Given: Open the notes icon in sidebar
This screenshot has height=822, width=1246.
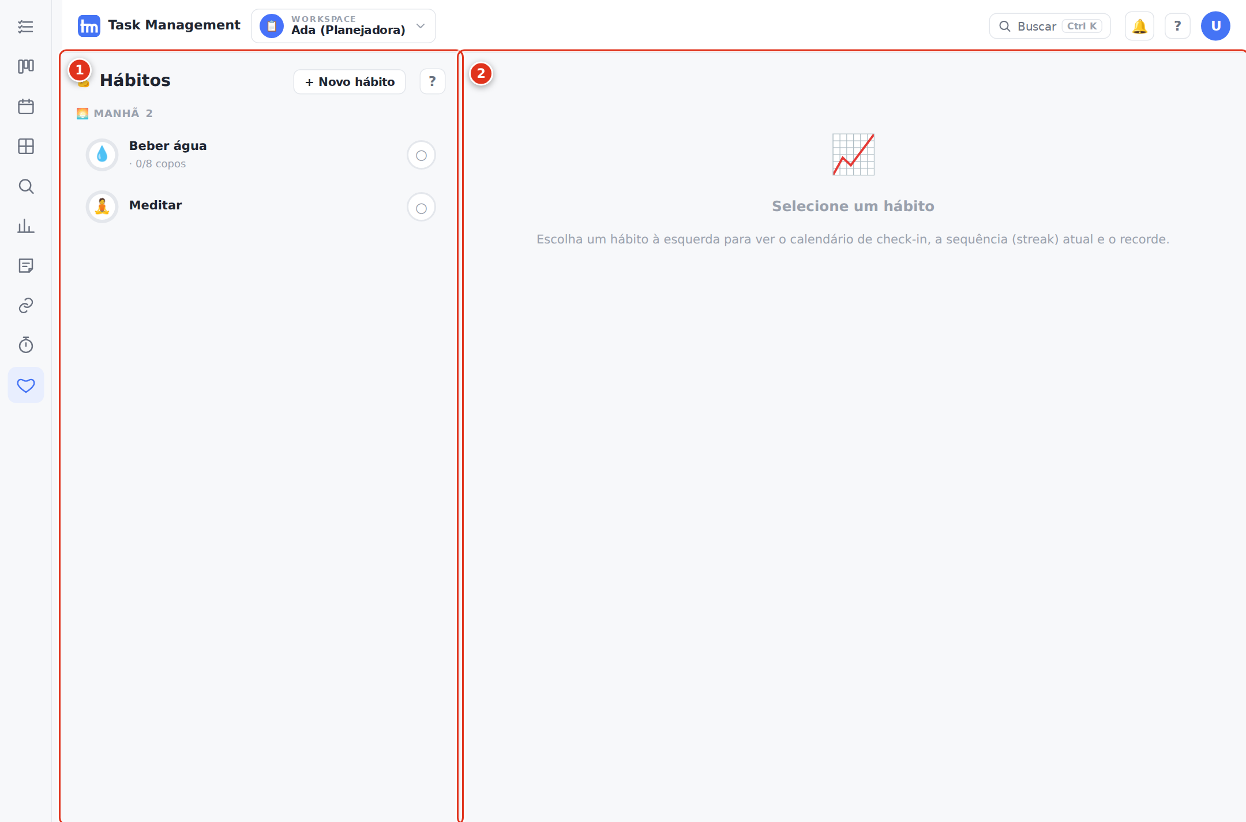Looking at the screenshot, I should pyautogui.click(x=26, y=266).
